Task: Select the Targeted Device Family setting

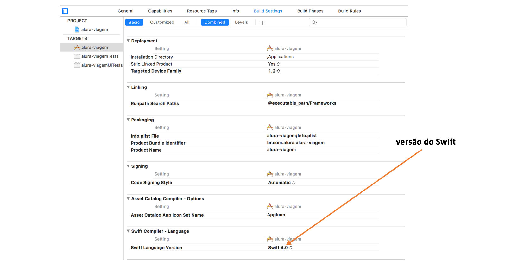Action: coord(156,71)
